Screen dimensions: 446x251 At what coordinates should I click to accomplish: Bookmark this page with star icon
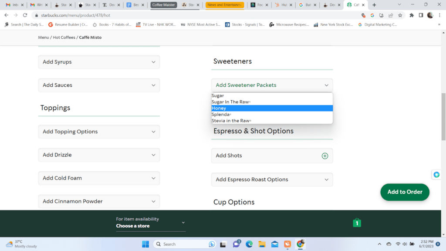400,15
